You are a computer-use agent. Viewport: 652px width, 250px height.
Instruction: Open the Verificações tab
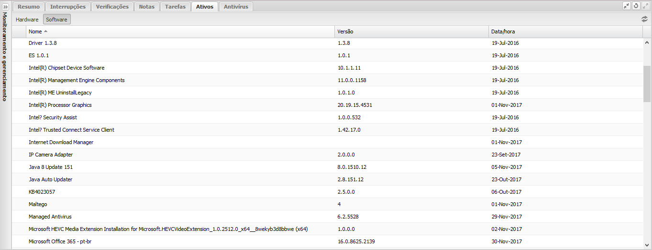click(x=112, y=7)
